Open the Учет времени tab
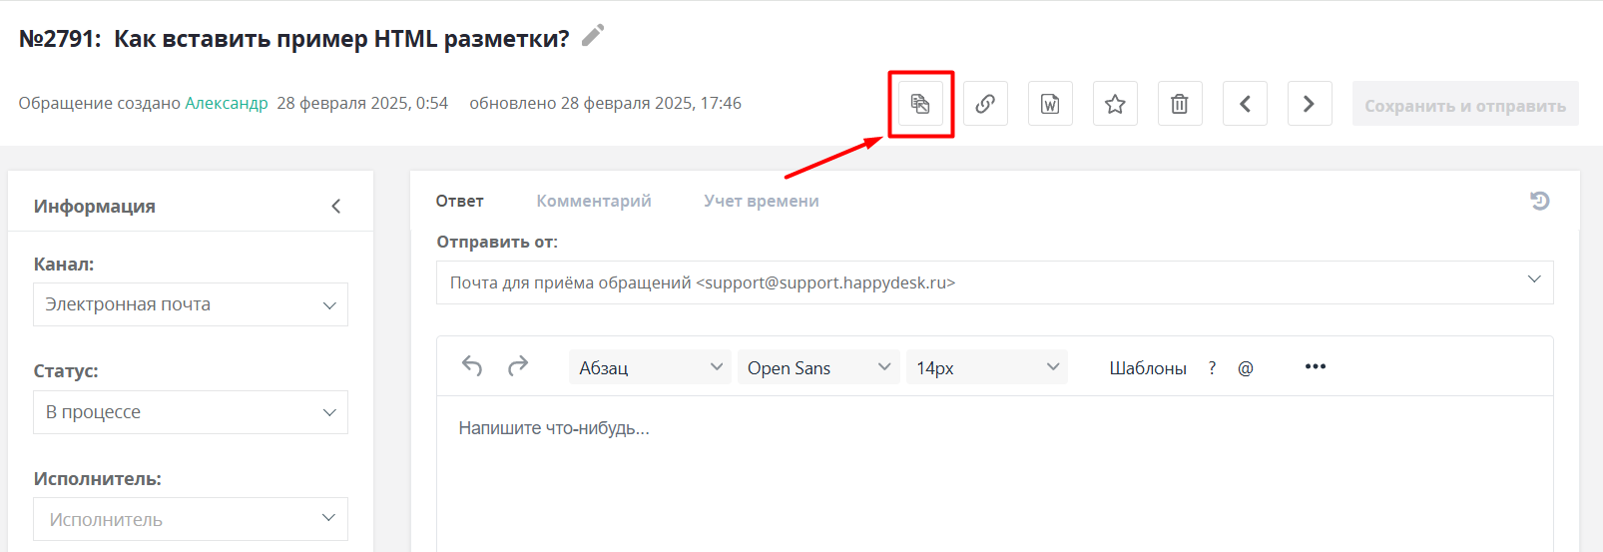The width and height of the screenshot is (1603, 552). tap(762, 201)
